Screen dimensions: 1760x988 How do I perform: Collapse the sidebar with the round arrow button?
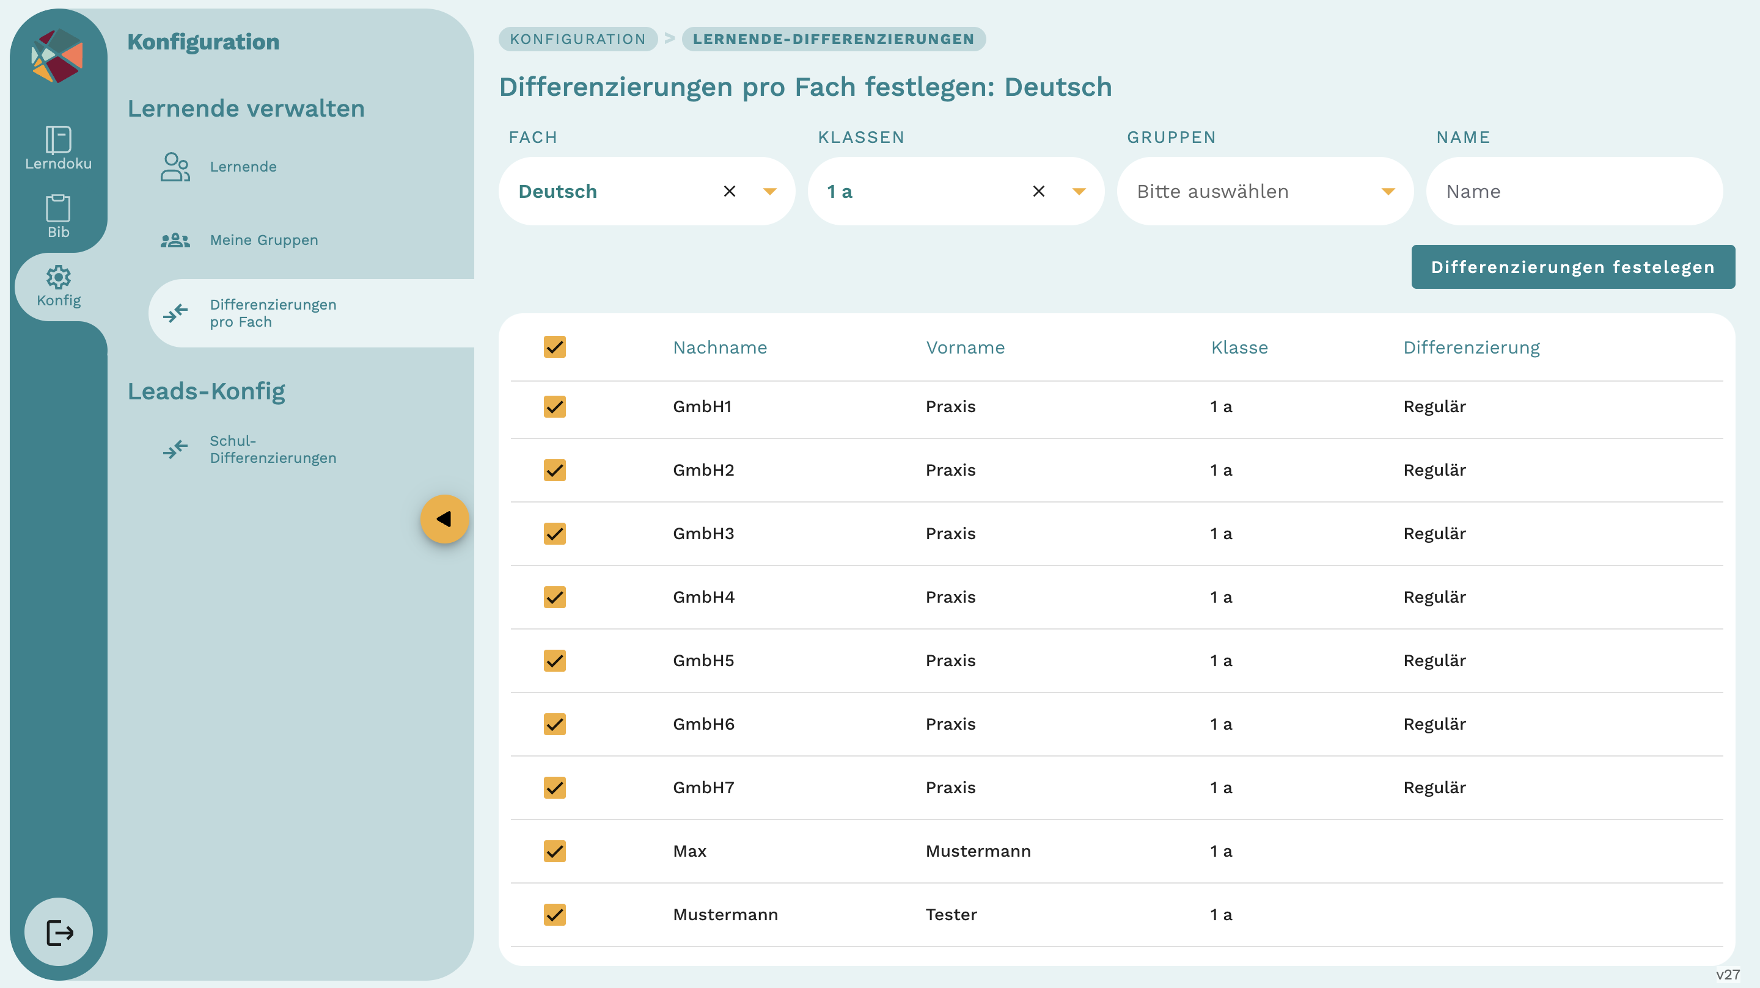[445, 518]
